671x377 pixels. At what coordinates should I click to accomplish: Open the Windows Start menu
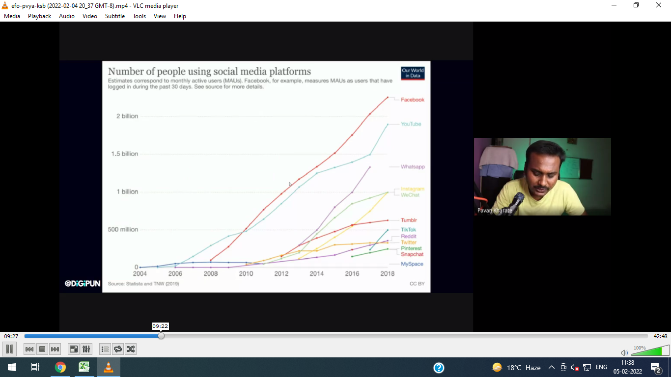point(11,367)
